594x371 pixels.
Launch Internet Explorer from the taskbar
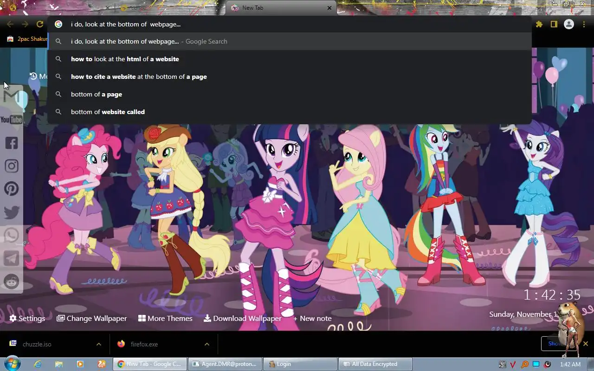click(x=37, y=364)
